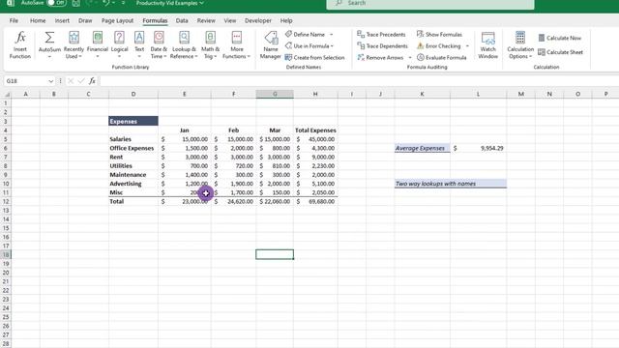The height and width of the screenshot is (348, 619).
Task: Open the Watch Window
Action: coord(487,45)
